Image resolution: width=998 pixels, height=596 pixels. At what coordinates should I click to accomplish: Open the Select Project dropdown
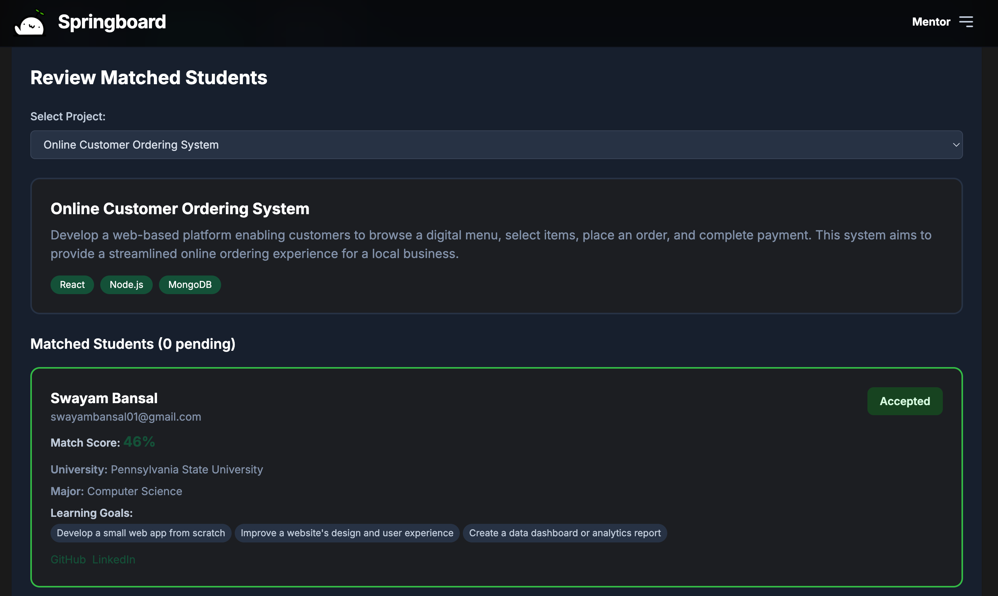(496, 145)
